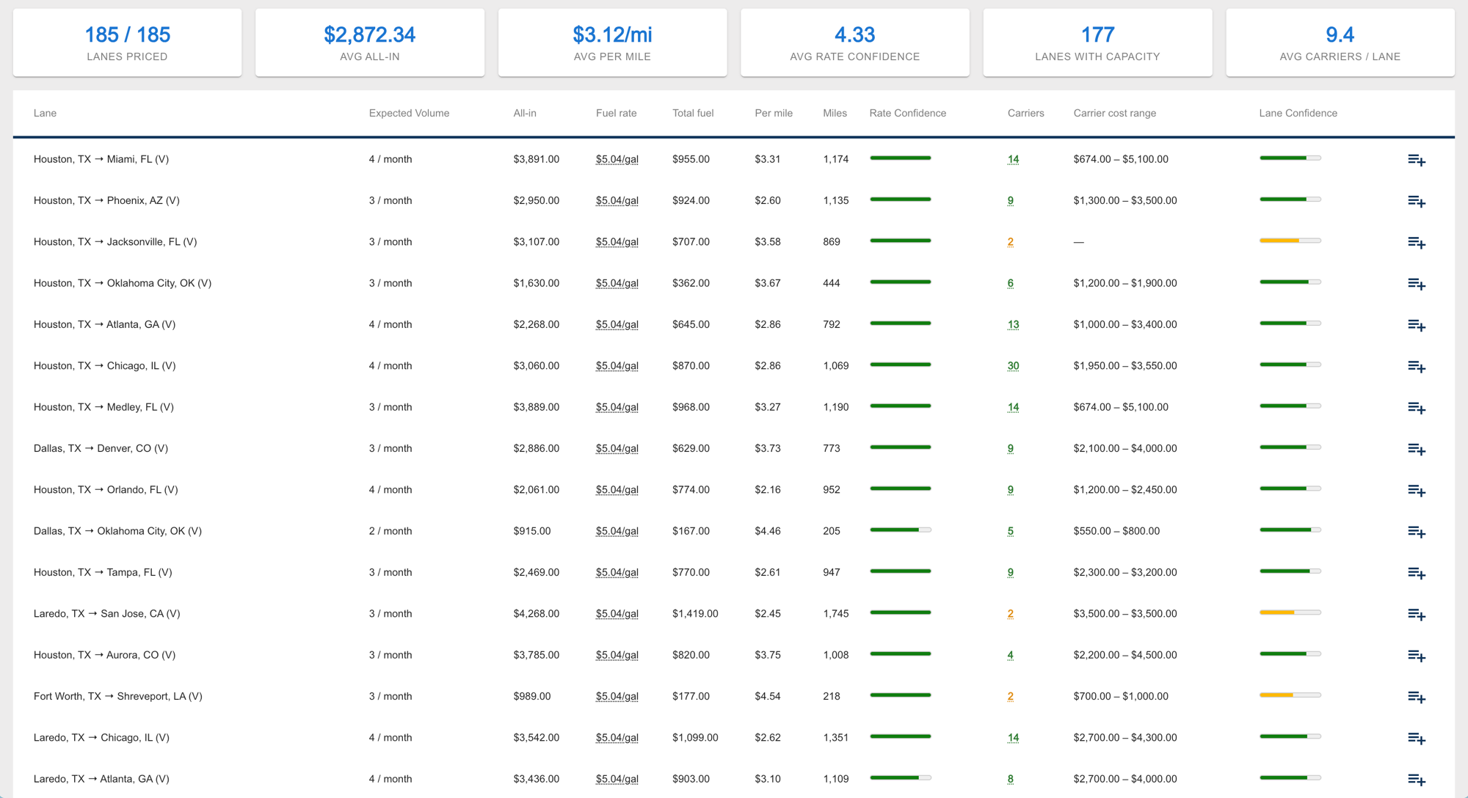Select the Avg Carriers / Lane 9.4 card
Image resolution: width=1468 pixels, height=798 pixels.
[1340, 43]
